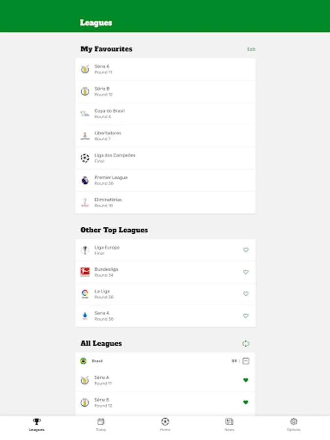Open Eliminatórias Round 18 entry
The image size is (330, 440).
pyautogui.click(x=165, y=202)
